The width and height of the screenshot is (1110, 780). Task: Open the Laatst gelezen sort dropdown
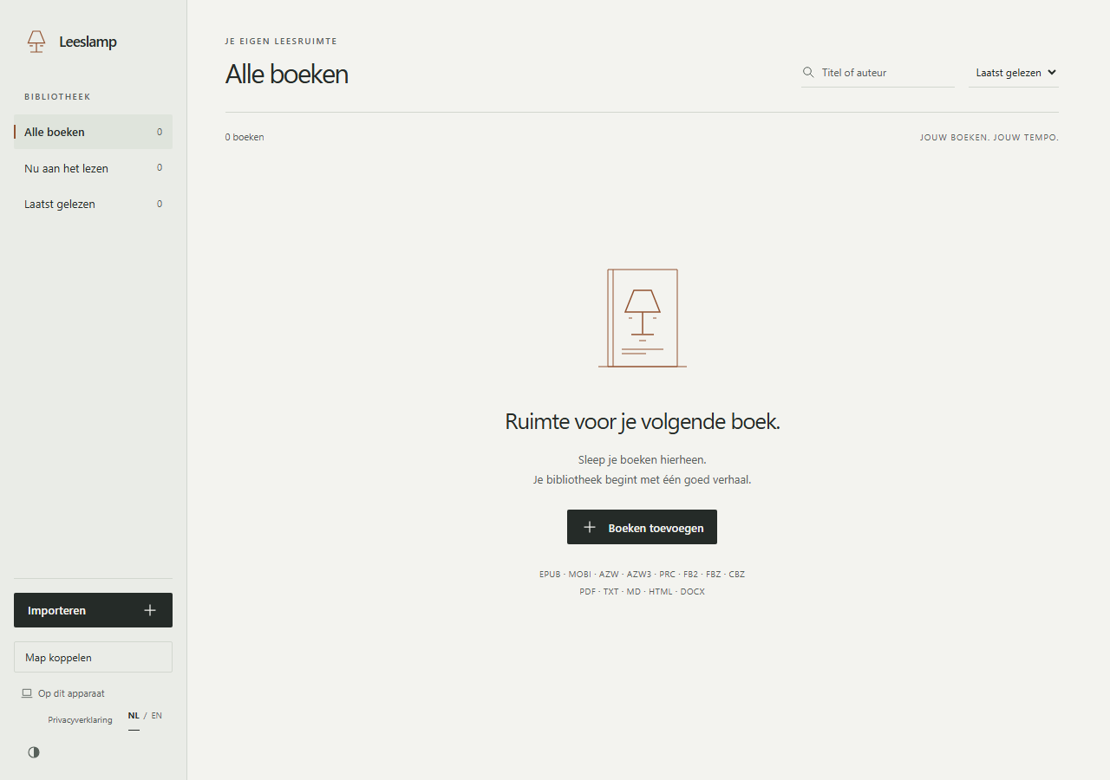(x=1014, y=73)
